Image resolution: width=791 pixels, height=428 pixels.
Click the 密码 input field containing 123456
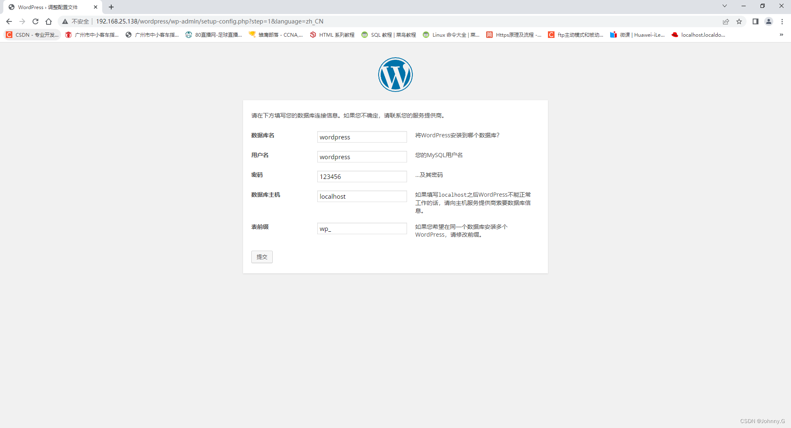coord(362,176)
